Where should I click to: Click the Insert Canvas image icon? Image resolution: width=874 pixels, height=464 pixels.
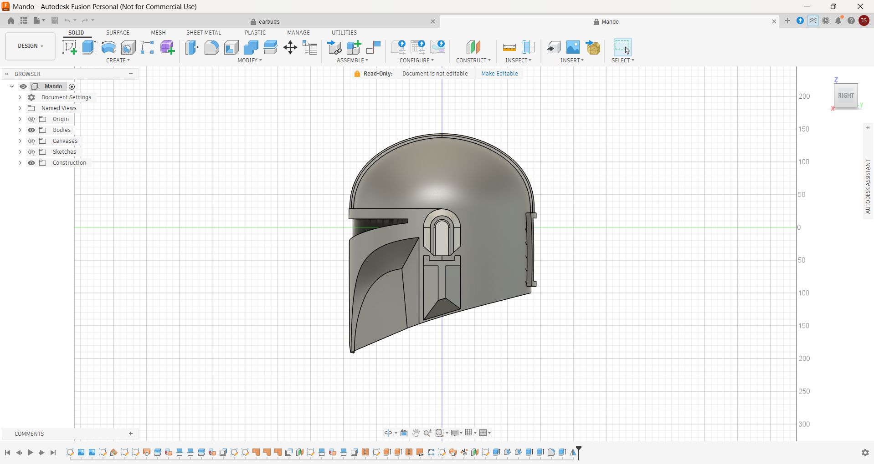[x=573, y=47]
